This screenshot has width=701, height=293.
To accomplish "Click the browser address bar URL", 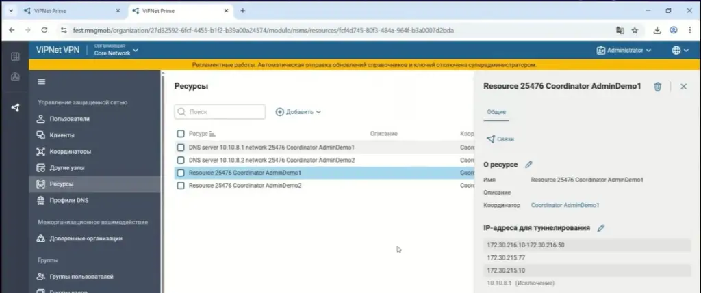I will click(264, 30).
